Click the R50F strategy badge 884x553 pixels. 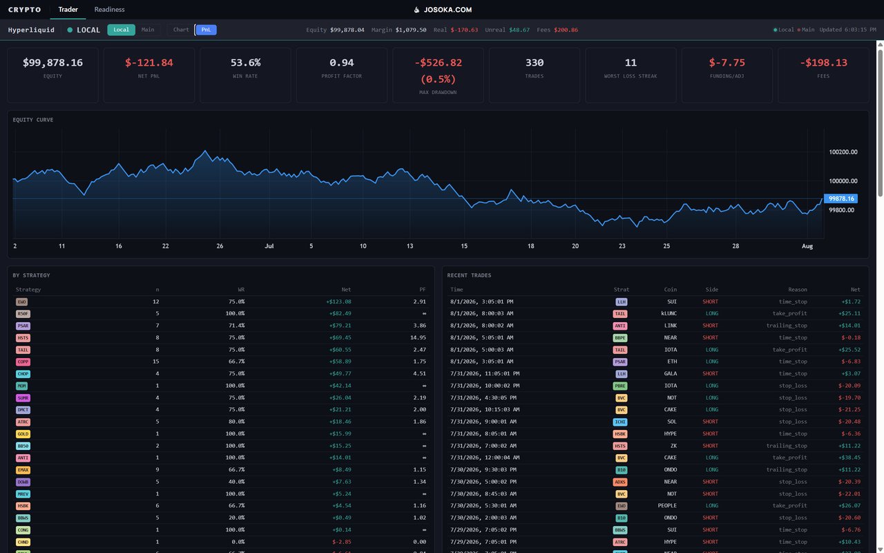(23, 314)
